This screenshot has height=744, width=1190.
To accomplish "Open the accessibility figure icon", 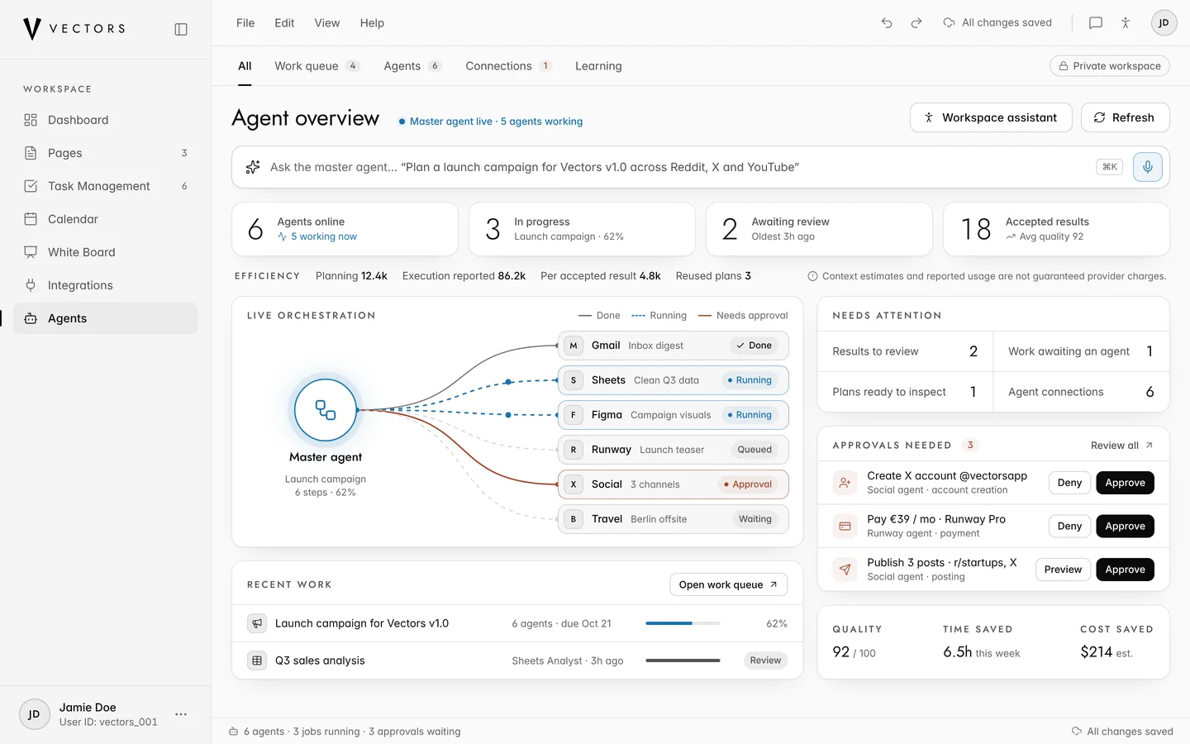I will pos(1126,23).
